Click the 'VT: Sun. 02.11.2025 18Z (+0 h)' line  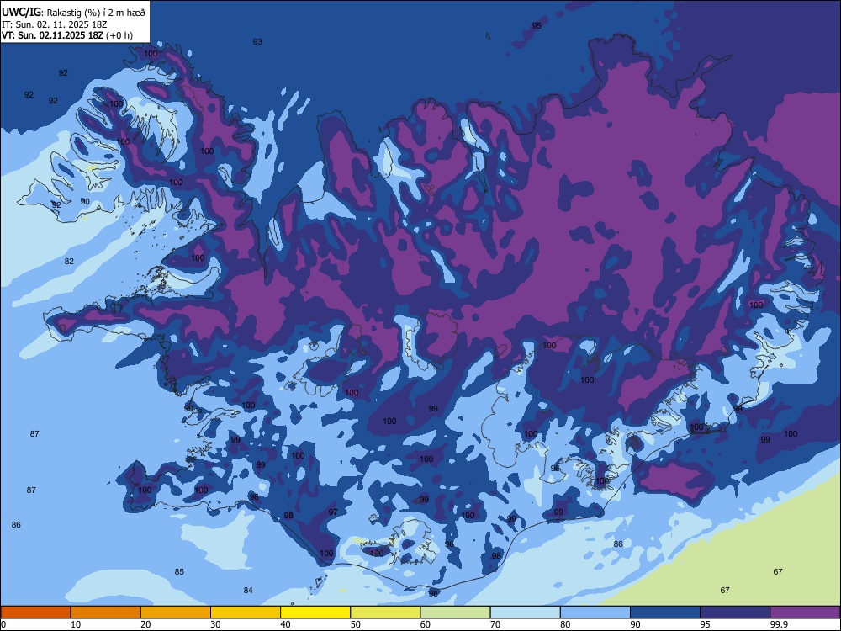point(67,35)
